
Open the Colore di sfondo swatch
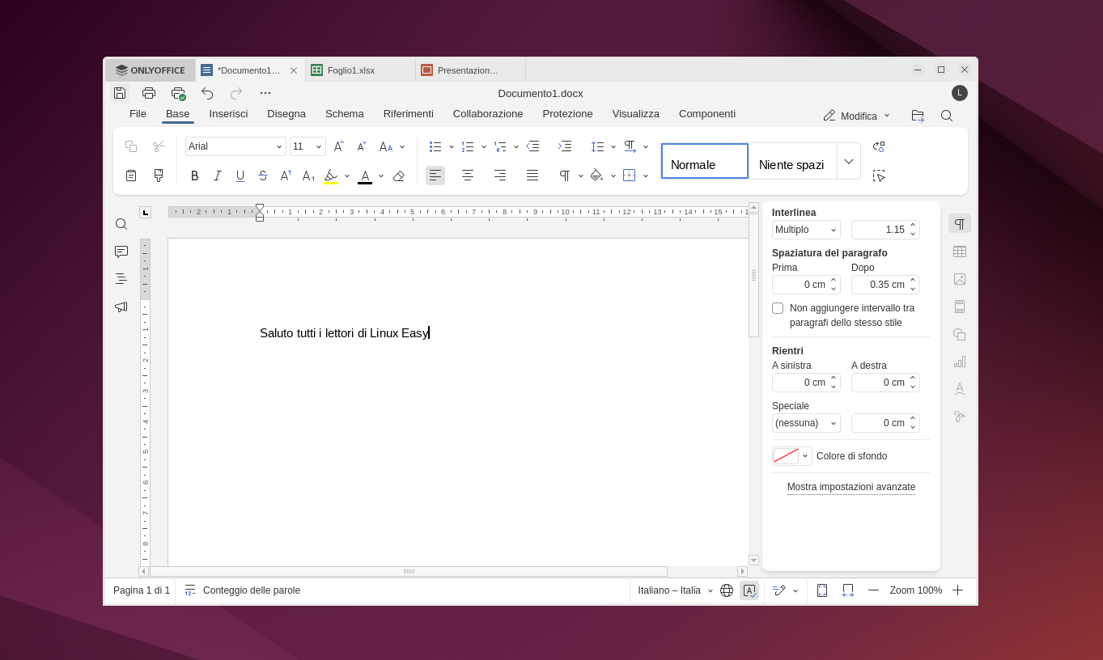coord(791,456)
